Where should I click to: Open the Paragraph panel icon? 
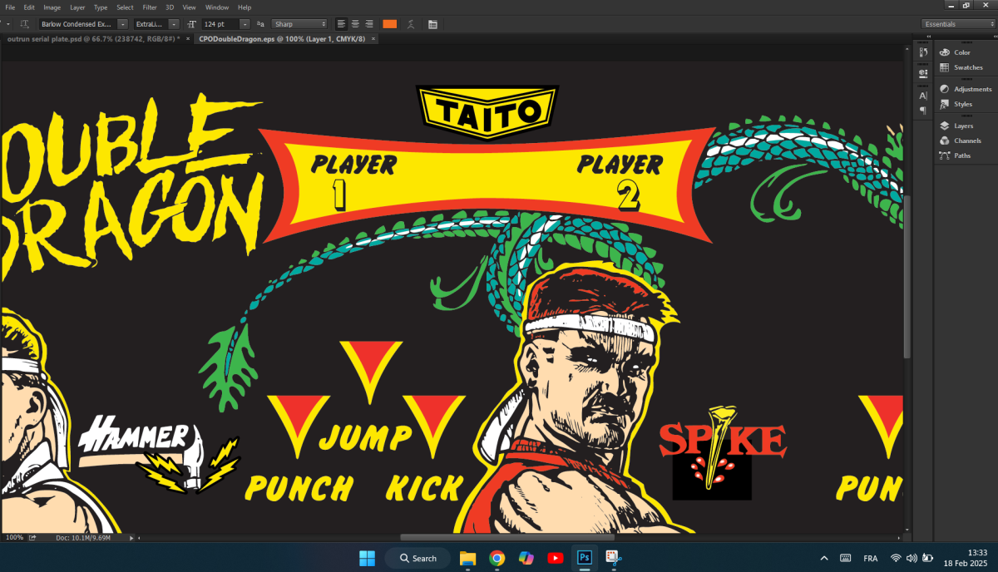pos(923,111)
